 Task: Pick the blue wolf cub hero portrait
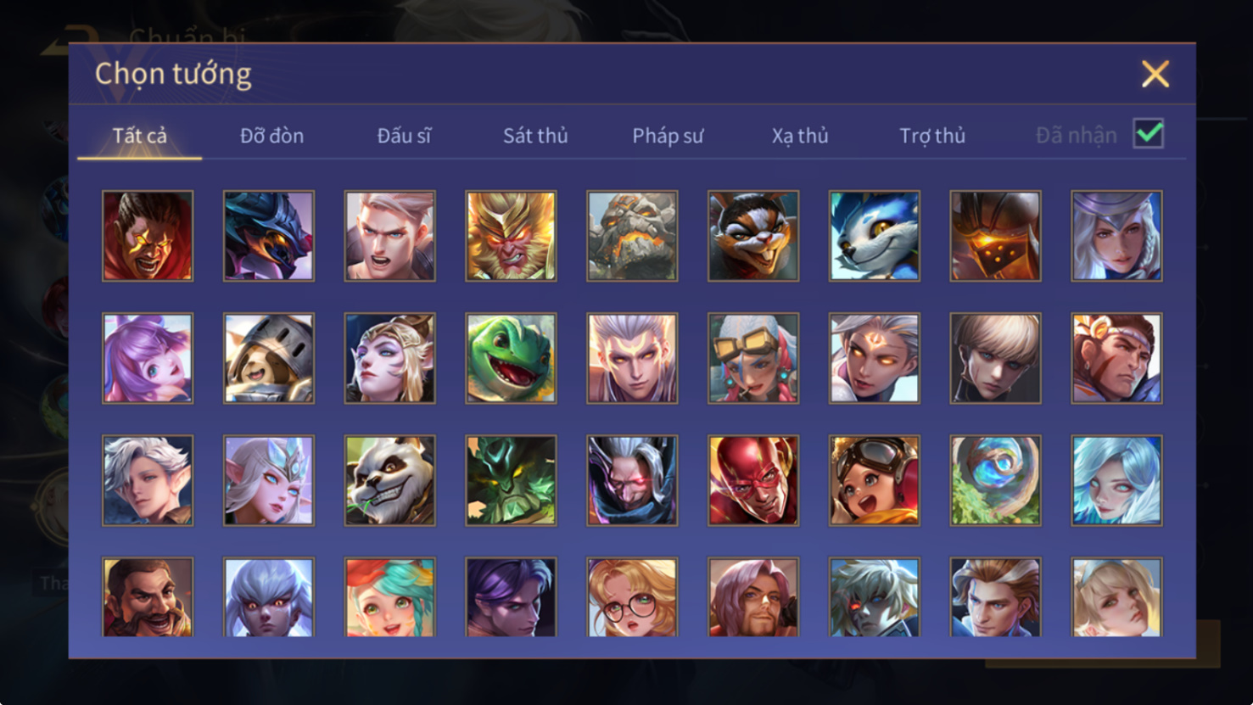coord(875,236)
